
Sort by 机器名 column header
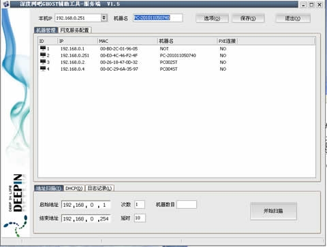(x=187, y=41)
